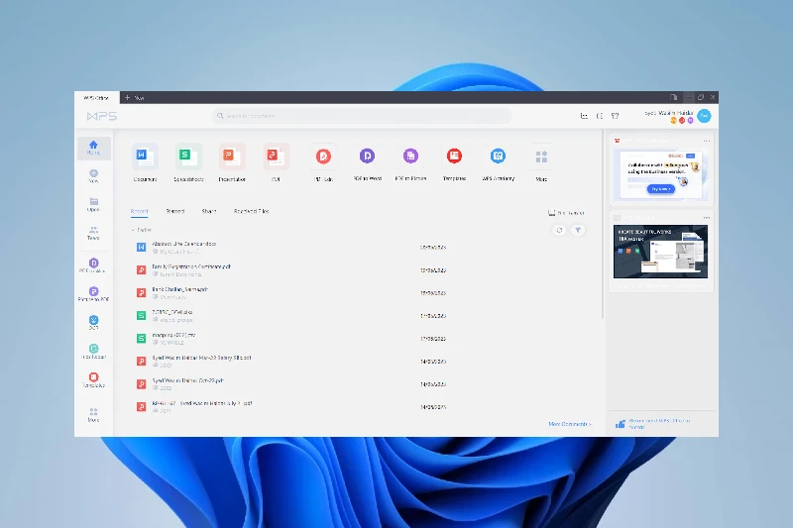Image resolution: width=793 pixels, height=528 pixels.
Task: Create a new Presentation
Action: coord(232,162)
